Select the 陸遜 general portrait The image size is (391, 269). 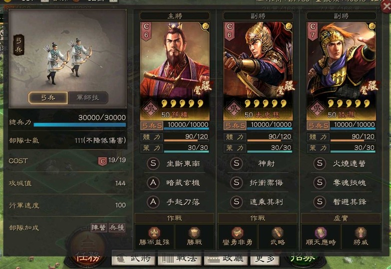coord(341,71)
